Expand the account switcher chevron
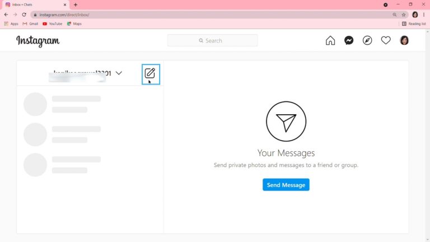Viewport: 430px width, 242px height. click(119, 73)
